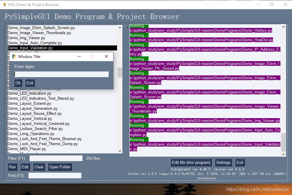This screenshot has width=292, height=195.
Task: Focus the Enter digits input field
Action: [61, 74]
